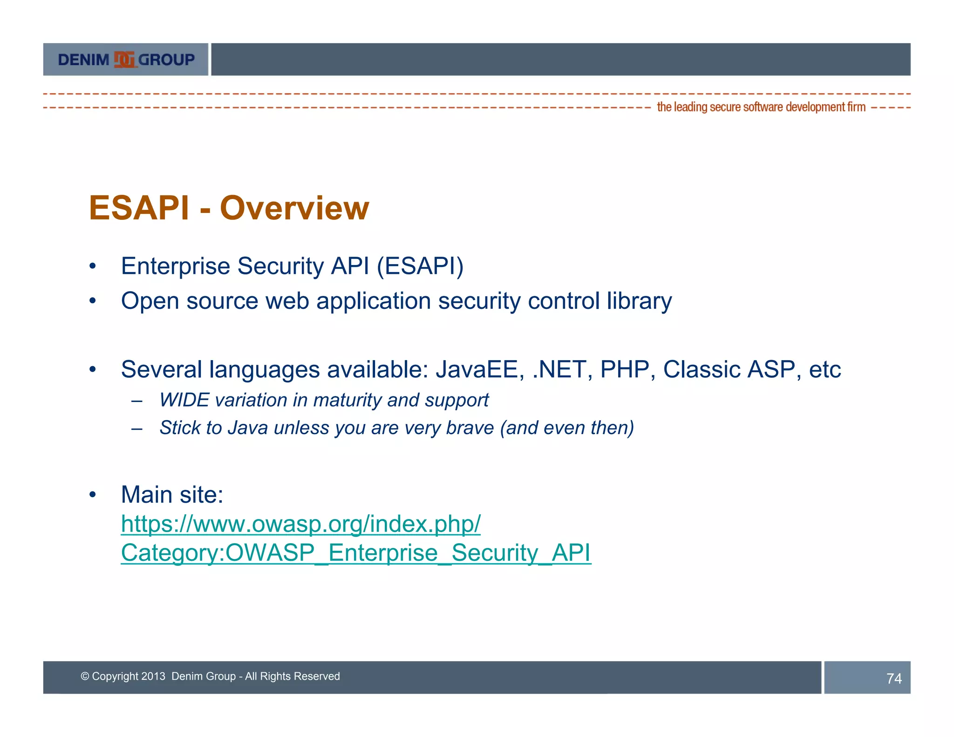Click the Main site label
The height and width of the screenshot is (737, 954).
[x=172, y=494]
